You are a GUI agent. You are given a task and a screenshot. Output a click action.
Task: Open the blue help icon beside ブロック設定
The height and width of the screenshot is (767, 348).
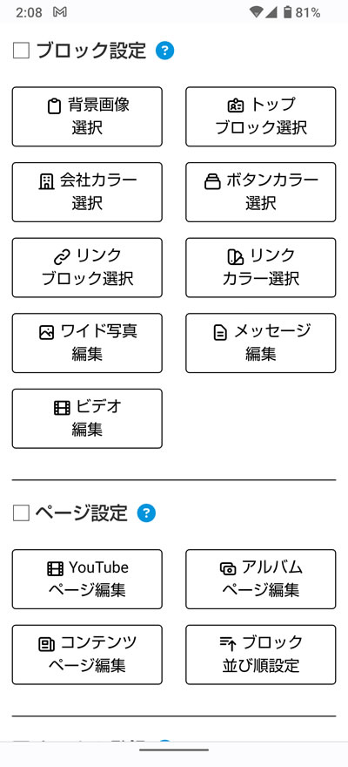(x=165, y=51)
